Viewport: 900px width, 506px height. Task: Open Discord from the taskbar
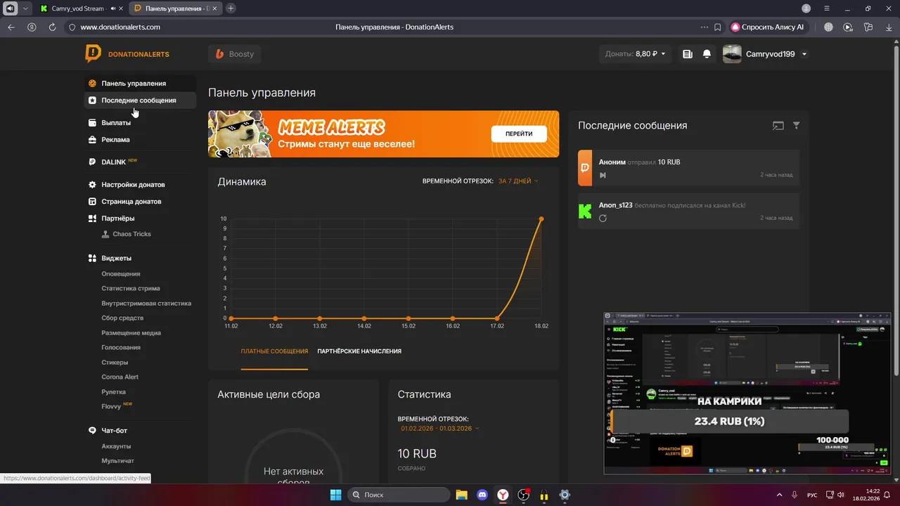tap(482, 495)
